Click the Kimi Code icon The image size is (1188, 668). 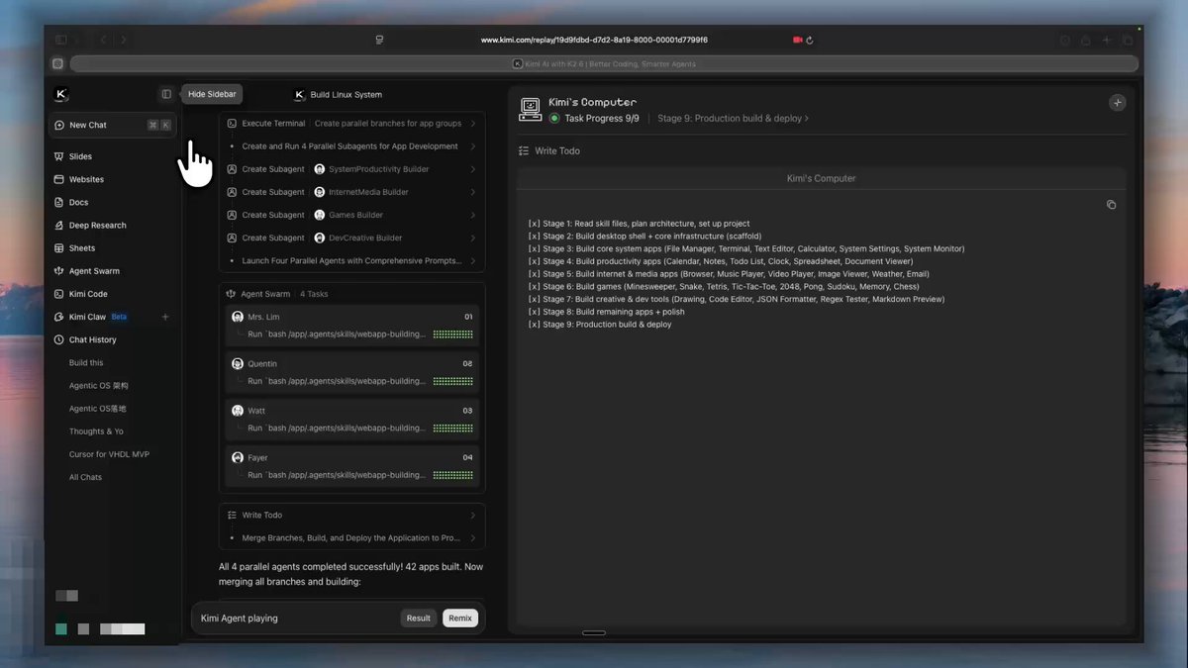tap(59, 294)
